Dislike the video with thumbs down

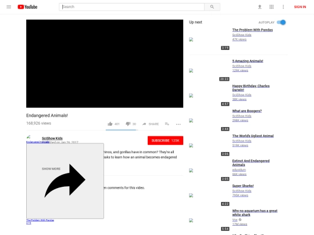(128, 124)
